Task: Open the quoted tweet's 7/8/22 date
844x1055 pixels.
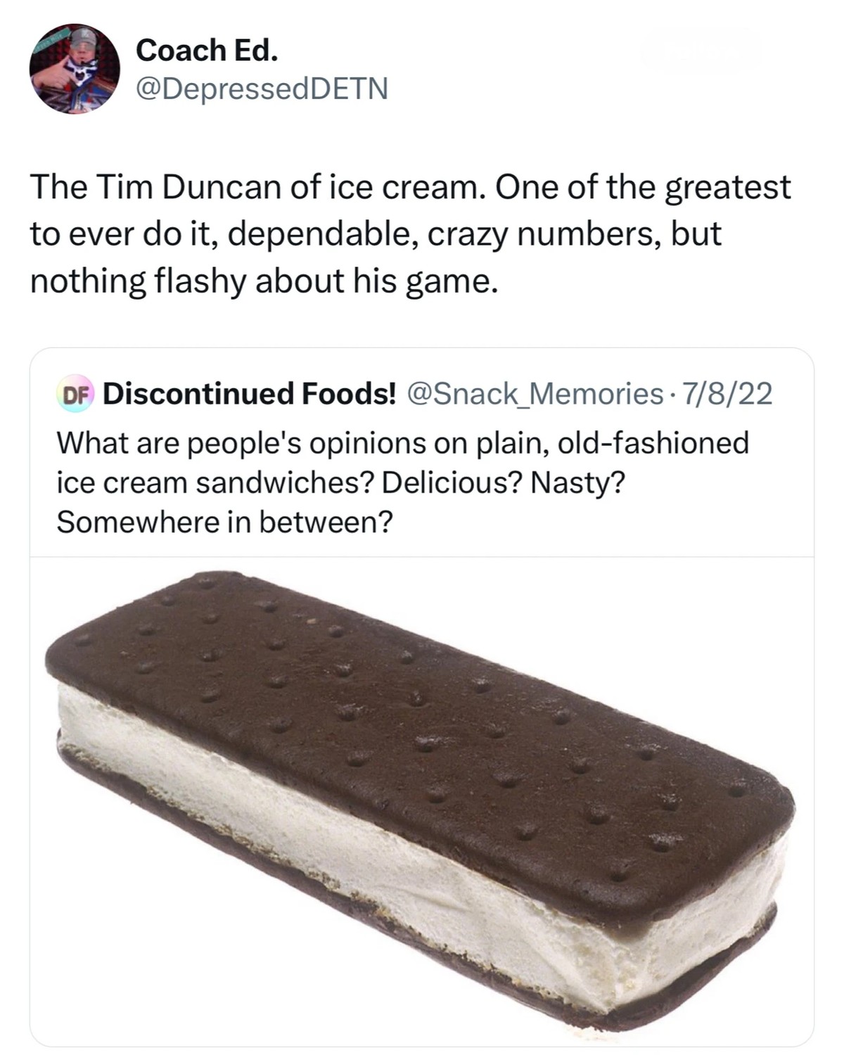Action: pos(727,394)
